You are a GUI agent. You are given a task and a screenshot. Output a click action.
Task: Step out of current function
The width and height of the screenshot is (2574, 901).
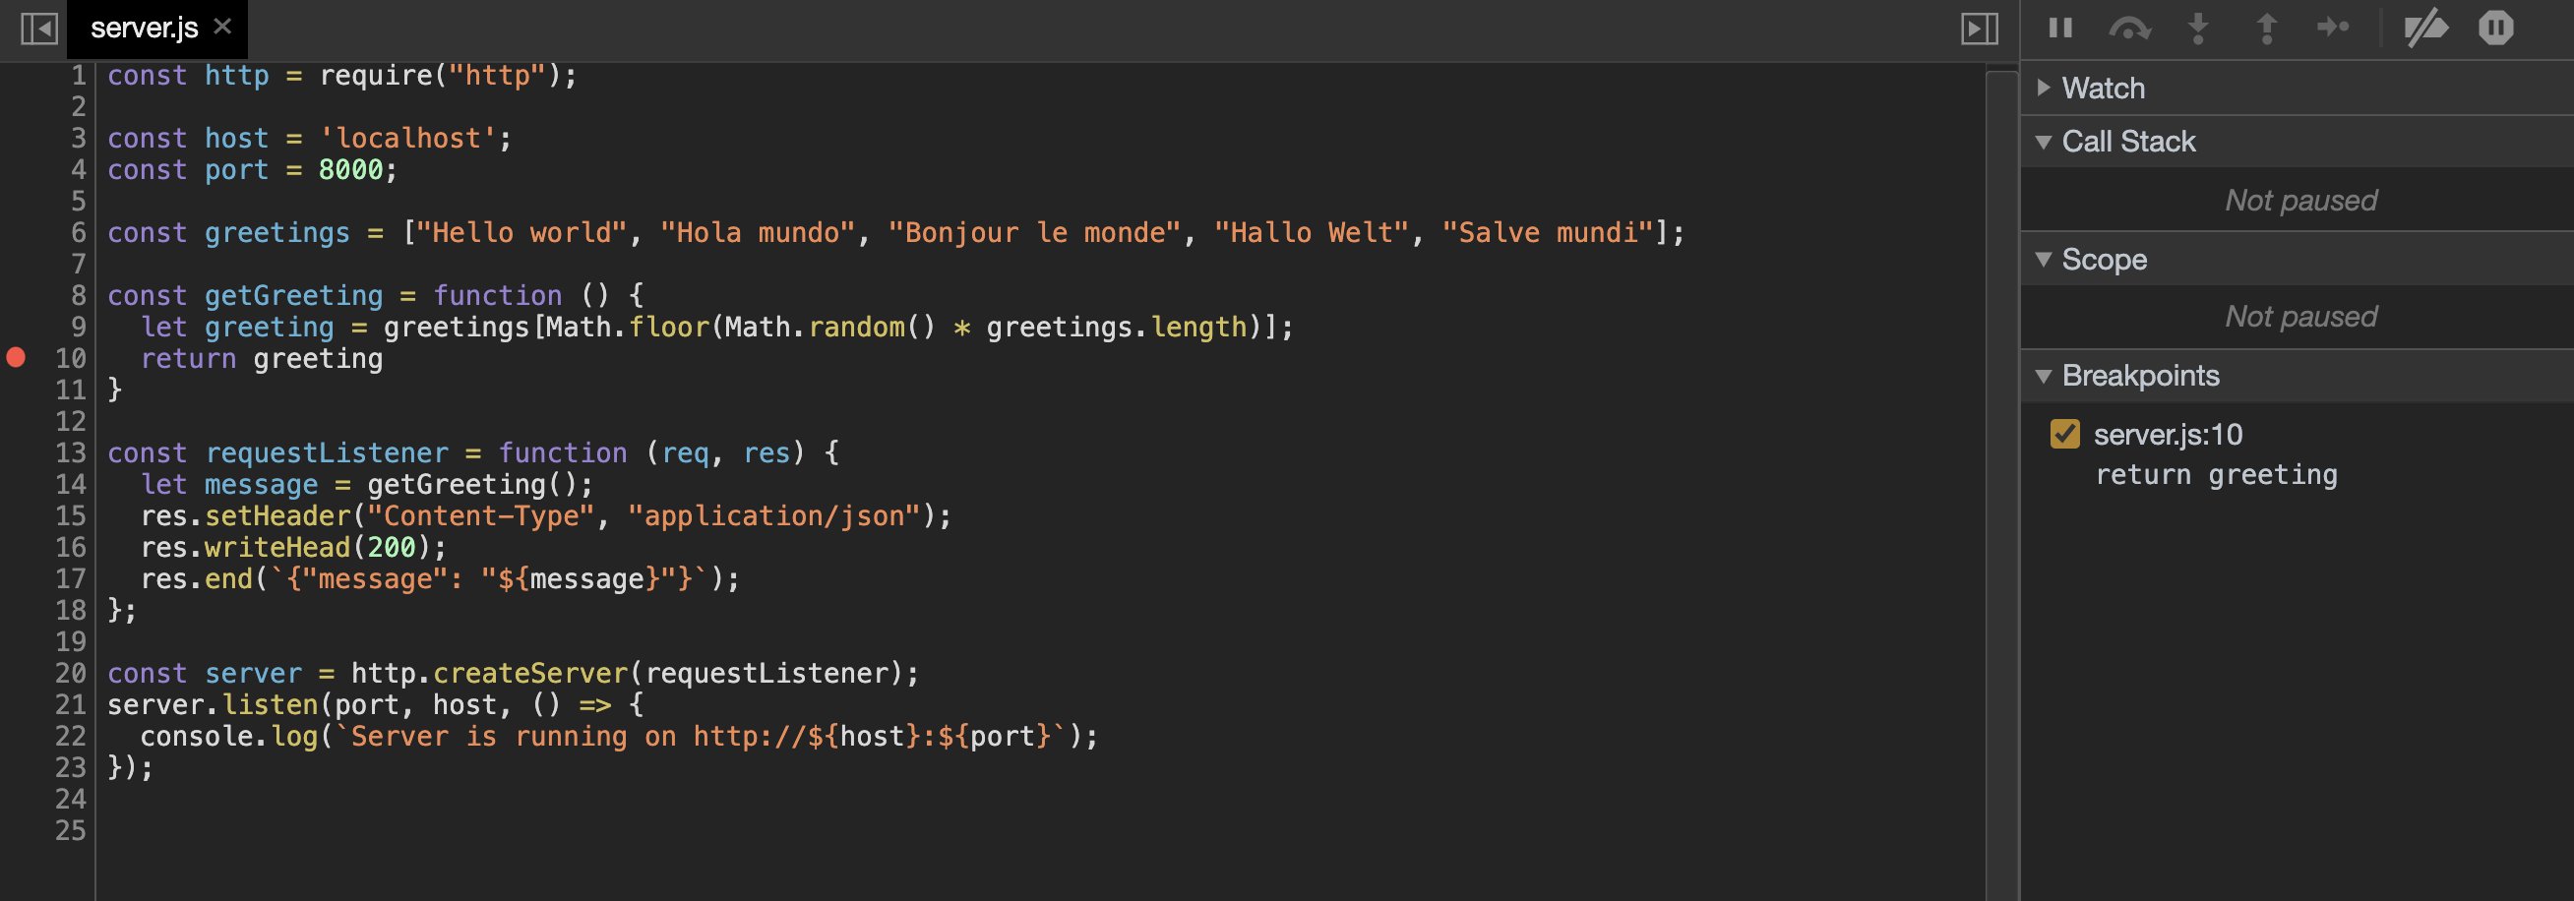click(2266, 28)
